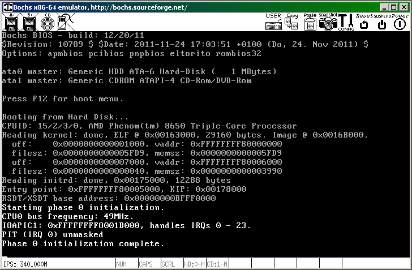Click the 'Reading initrd: done' line
The image size is (412, 270).
(x=117, y=181)
